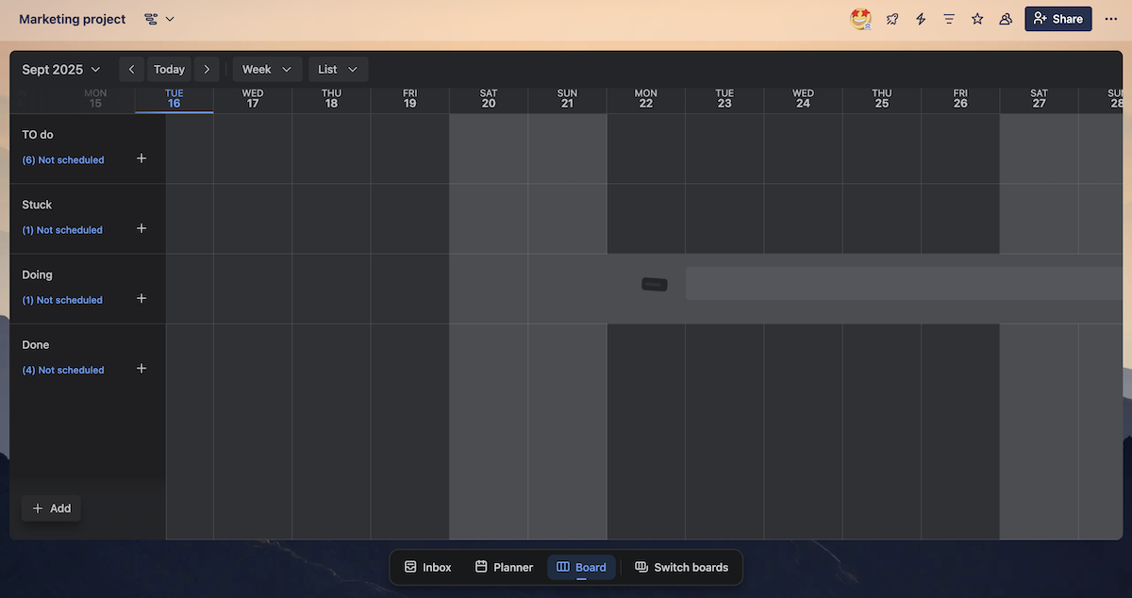Image resolution: width=1132 pixels, height=598 pixels.
Task: Open the Sept 2025 date picker dropdown
Action: tap(60, 69)
